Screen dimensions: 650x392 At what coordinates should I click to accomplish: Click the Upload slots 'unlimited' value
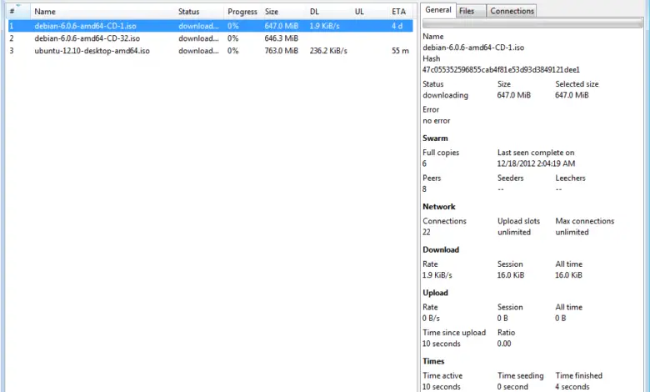(514, 232)
